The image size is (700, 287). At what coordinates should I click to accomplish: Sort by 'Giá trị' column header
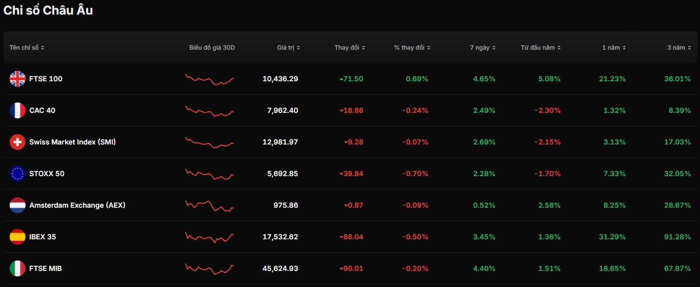click(288, 48)
